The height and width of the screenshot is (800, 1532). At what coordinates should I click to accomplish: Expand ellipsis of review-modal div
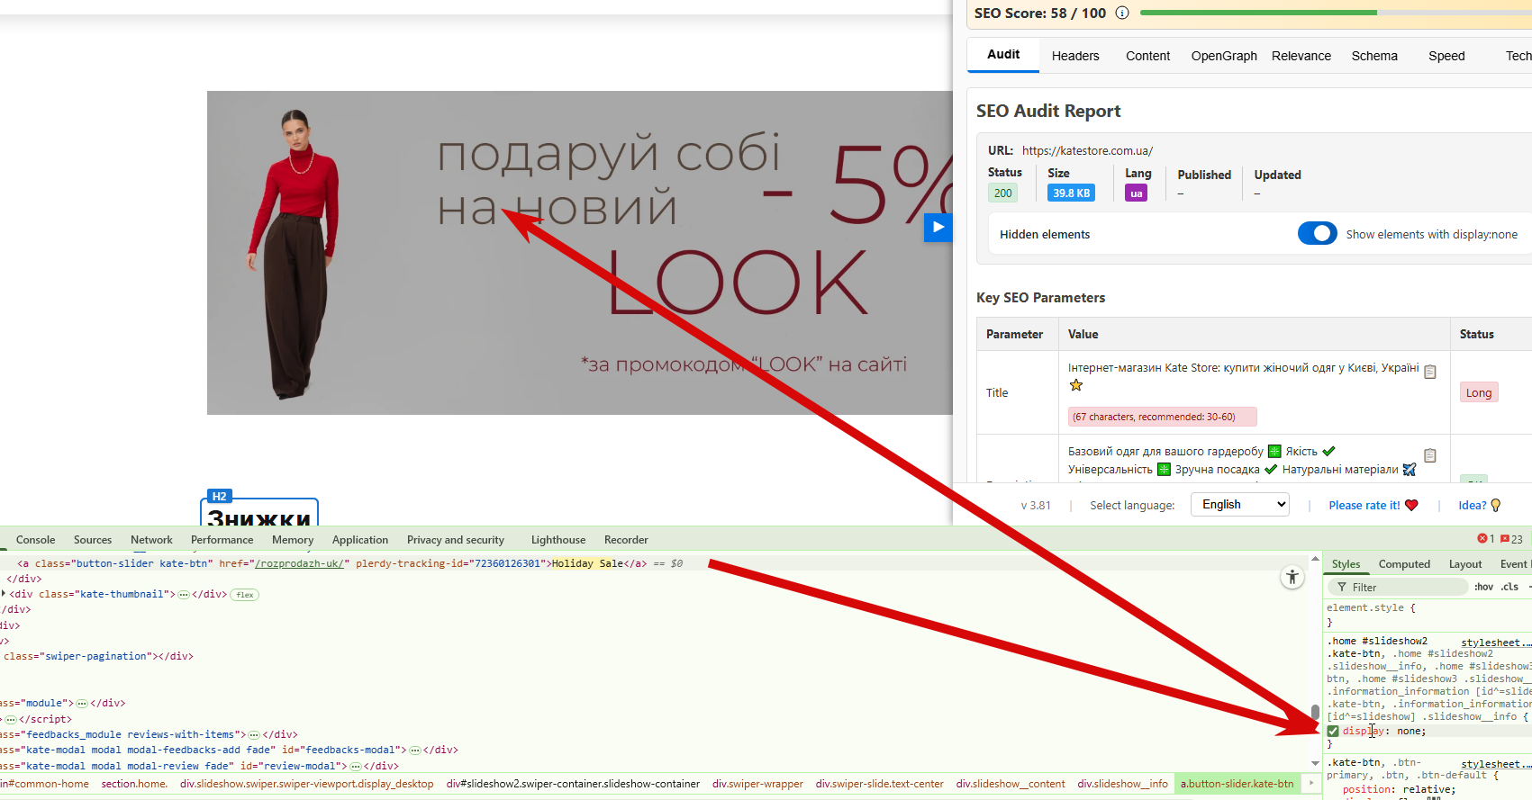(356, 767)
